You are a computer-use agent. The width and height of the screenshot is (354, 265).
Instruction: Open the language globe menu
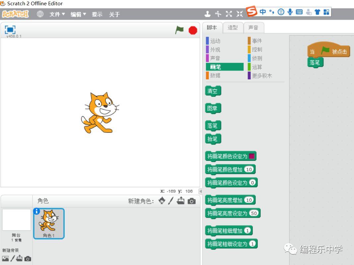point(40,14)
